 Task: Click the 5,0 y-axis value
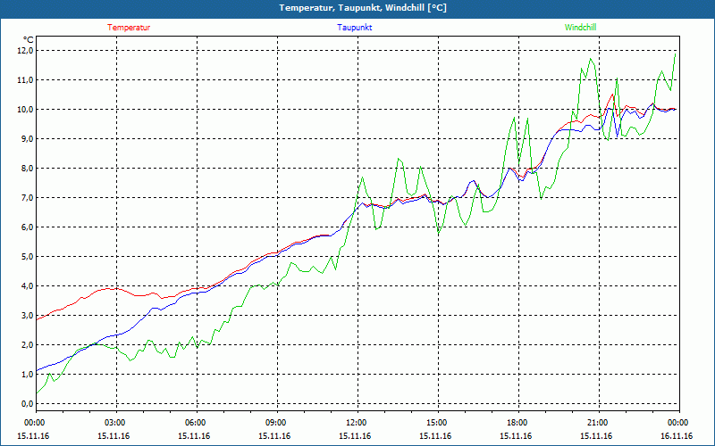point(27,257)
